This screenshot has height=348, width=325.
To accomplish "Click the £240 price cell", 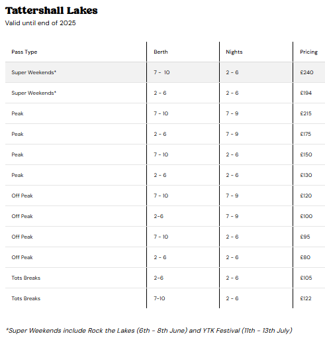I will click(307, 72).
